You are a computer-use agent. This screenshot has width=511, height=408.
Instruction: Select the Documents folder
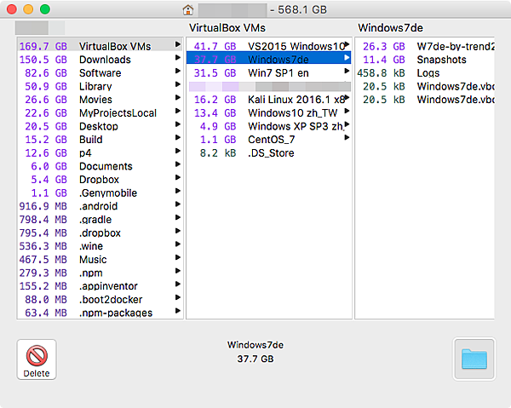pos(100,166)
